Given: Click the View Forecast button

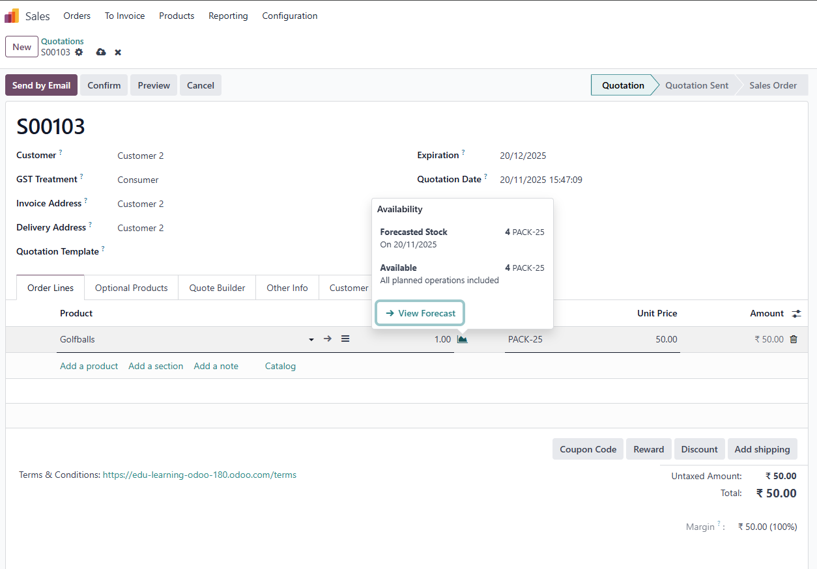Looking at the screenshot, I should click(x=420, y=313).
